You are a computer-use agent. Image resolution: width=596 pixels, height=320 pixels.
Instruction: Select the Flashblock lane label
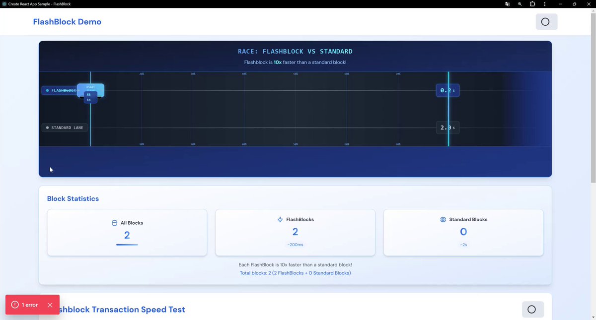[x=60, y=90]
